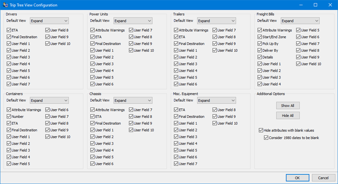Uncheck Details in Freight Bills
The width and height of the screenshot is (338, 184).
coord(260,57)
